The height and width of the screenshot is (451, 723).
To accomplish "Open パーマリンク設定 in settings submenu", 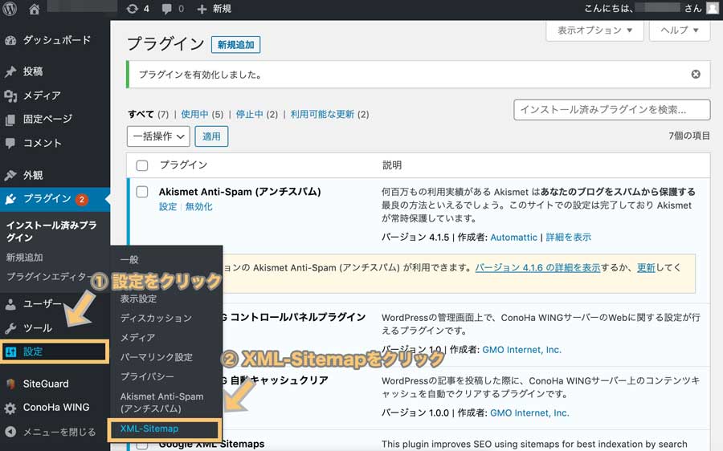I will (157, 357).
